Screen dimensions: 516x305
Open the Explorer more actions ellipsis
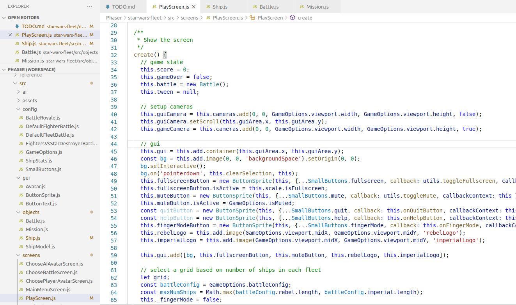pyautogui.click(x=90, y=6)
